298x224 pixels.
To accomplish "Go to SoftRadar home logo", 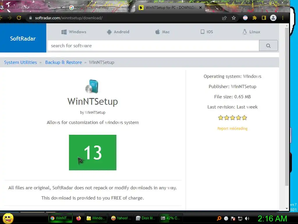I will 23,38.
